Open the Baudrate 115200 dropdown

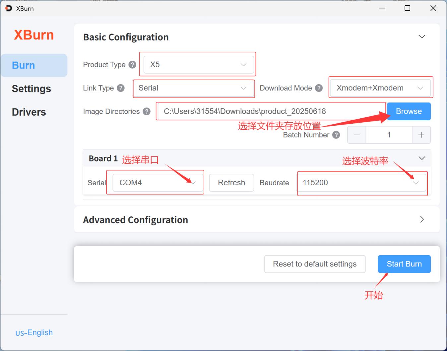click(x=361, y=183)
